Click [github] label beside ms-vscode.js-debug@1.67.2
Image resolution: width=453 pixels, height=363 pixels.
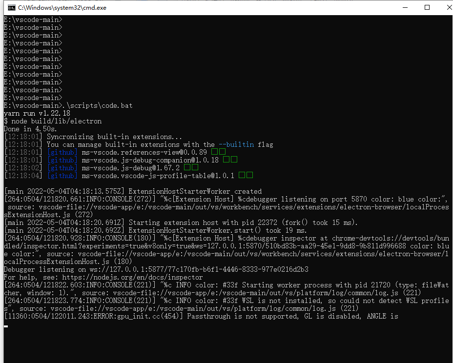(x=62, y=168)
